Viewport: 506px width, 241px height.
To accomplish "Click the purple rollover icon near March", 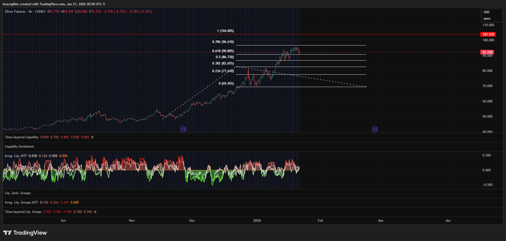I will [x=375, y=129].
